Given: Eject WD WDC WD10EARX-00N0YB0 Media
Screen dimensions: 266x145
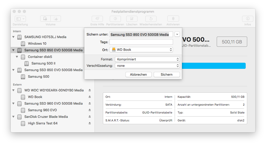Looking at the screenshot, I should (x=90, y=90).
